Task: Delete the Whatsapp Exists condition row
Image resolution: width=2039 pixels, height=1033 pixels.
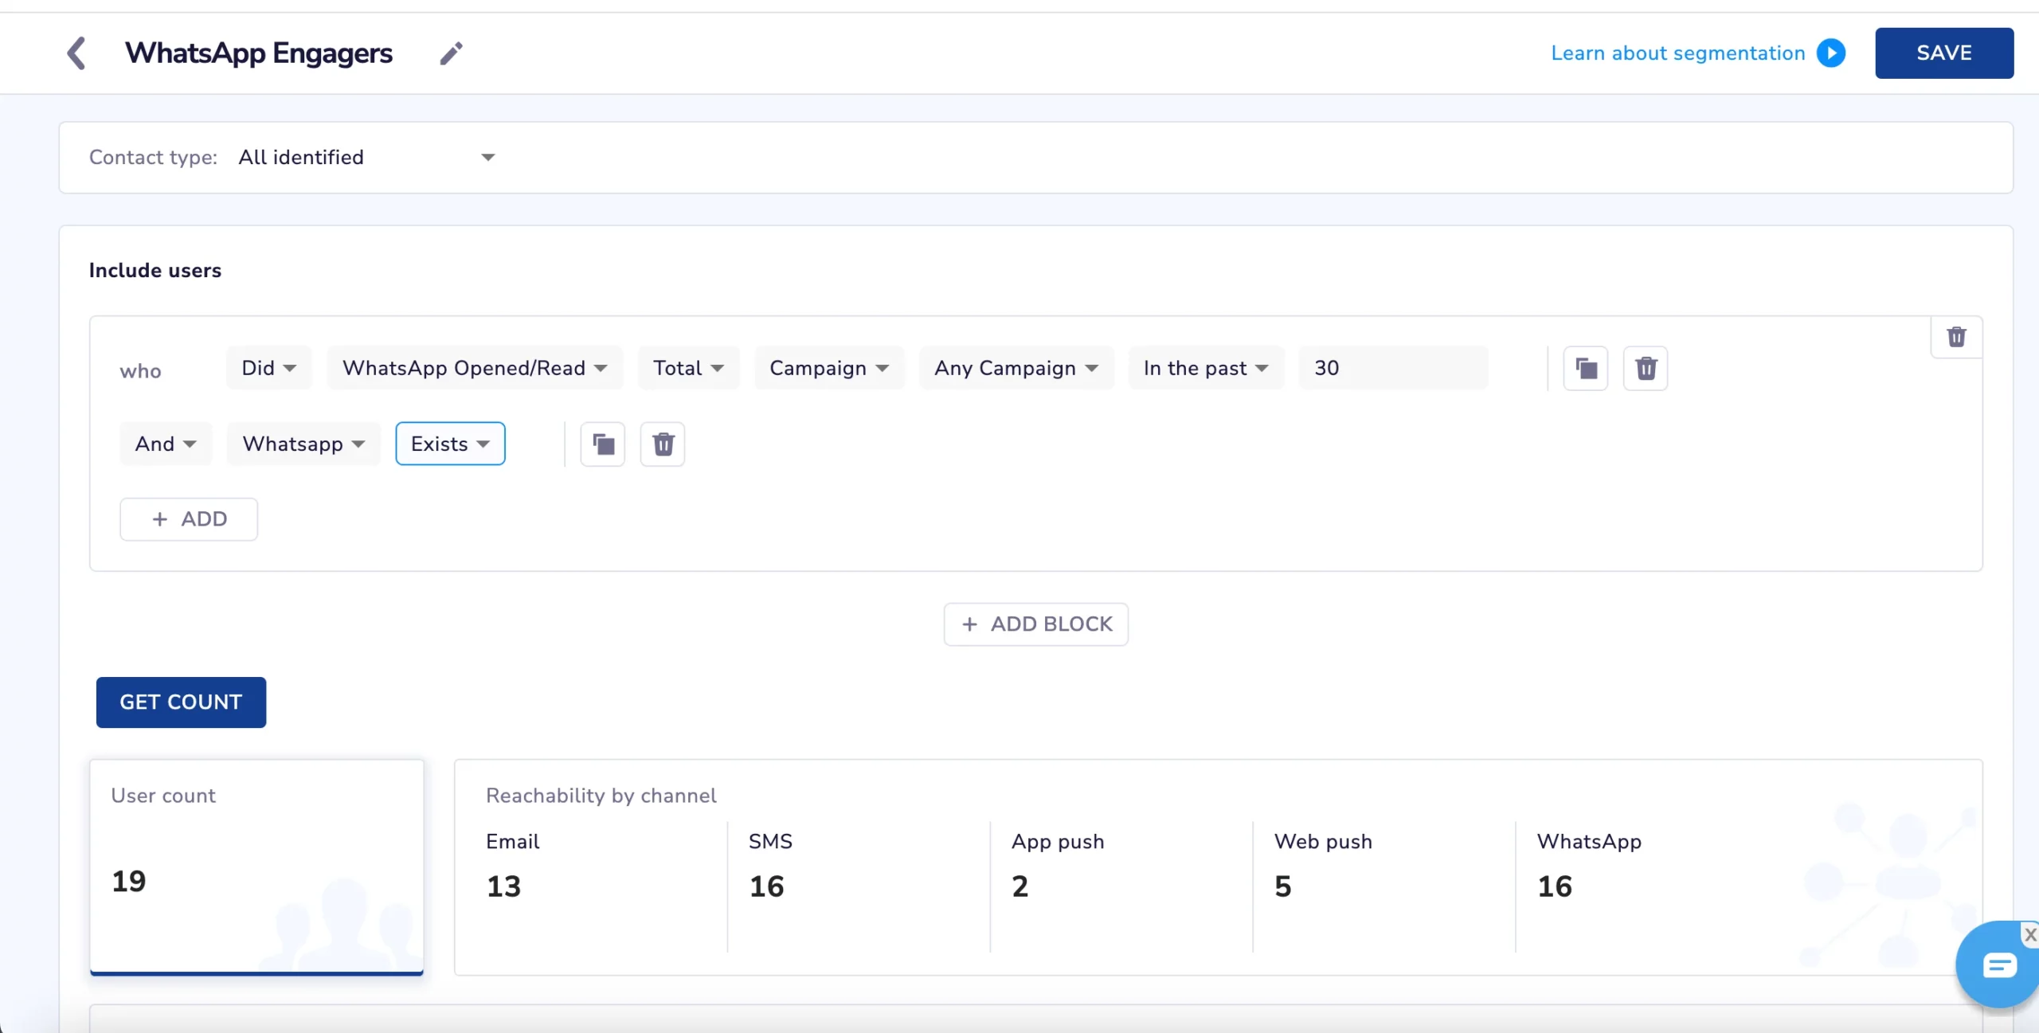Action: pyautogui.click(x=663, y=444)
